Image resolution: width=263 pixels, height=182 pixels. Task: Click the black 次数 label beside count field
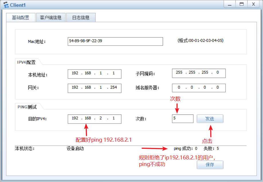coord(141,119)
